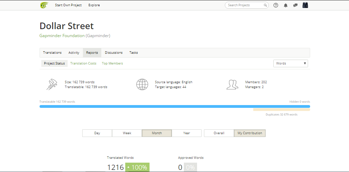
Task: Click 'Target languages: 44' text
Action: point(170,87)
